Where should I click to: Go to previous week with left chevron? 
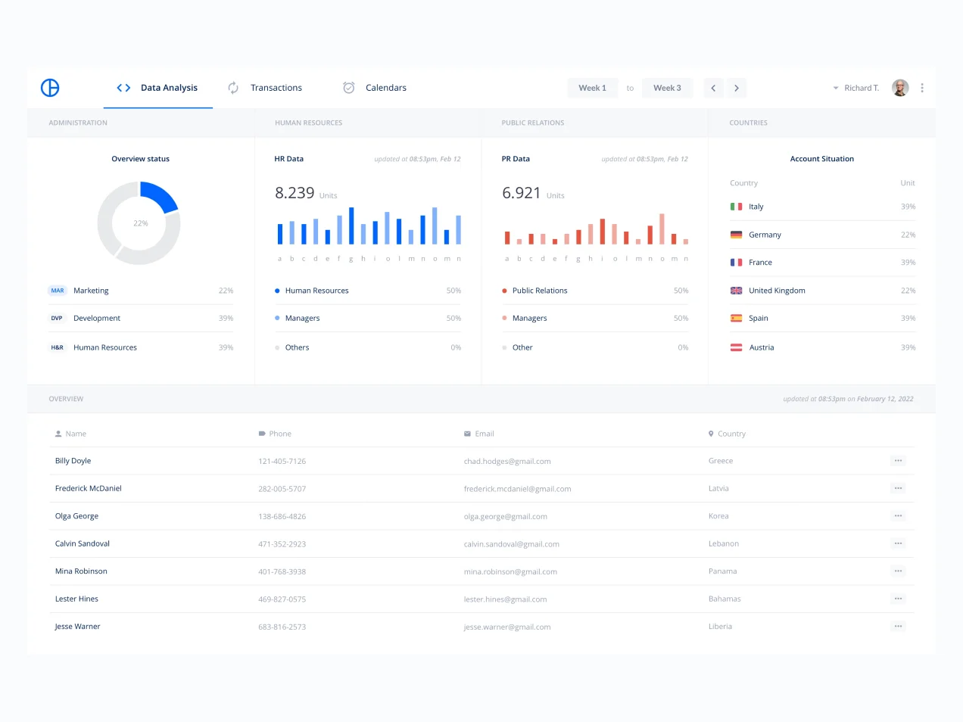713,88
